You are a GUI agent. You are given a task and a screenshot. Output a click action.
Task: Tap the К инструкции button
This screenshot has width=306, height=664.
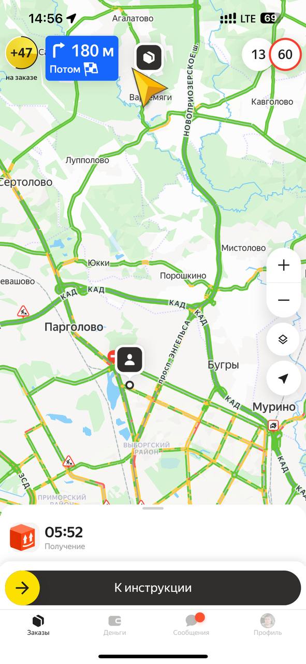pos(153,588)
